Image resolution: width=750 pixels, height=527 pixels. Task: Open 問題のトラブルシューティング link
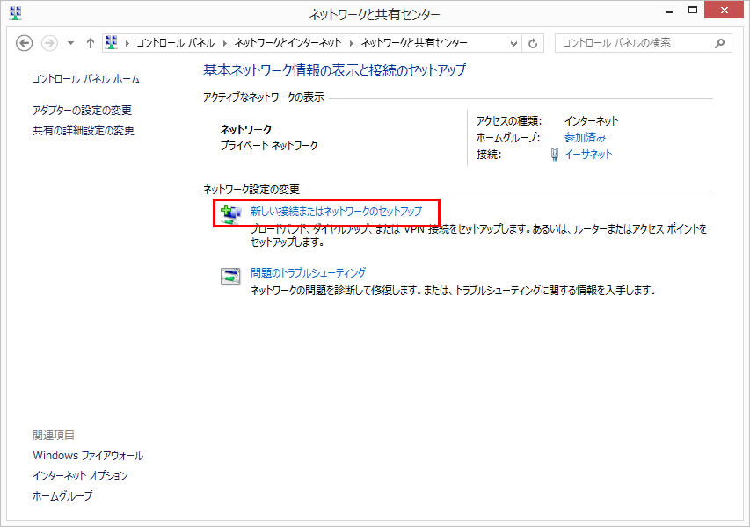click(308, 273)
